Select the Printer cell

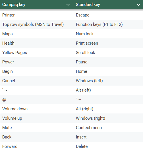tap(37, 15)
